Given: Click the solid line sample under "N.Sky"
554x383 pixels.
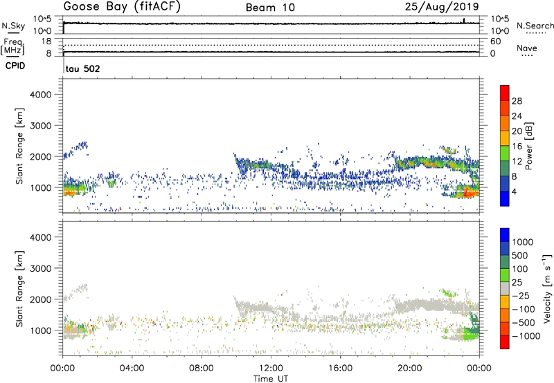Looking at the screenshot, I should [x=13, y=32].
